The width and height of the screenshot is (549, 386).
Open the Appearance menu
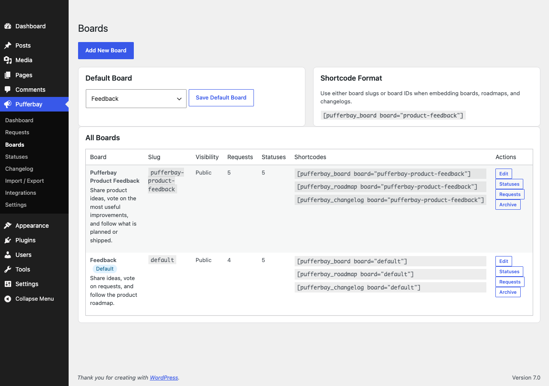(34, 226)
